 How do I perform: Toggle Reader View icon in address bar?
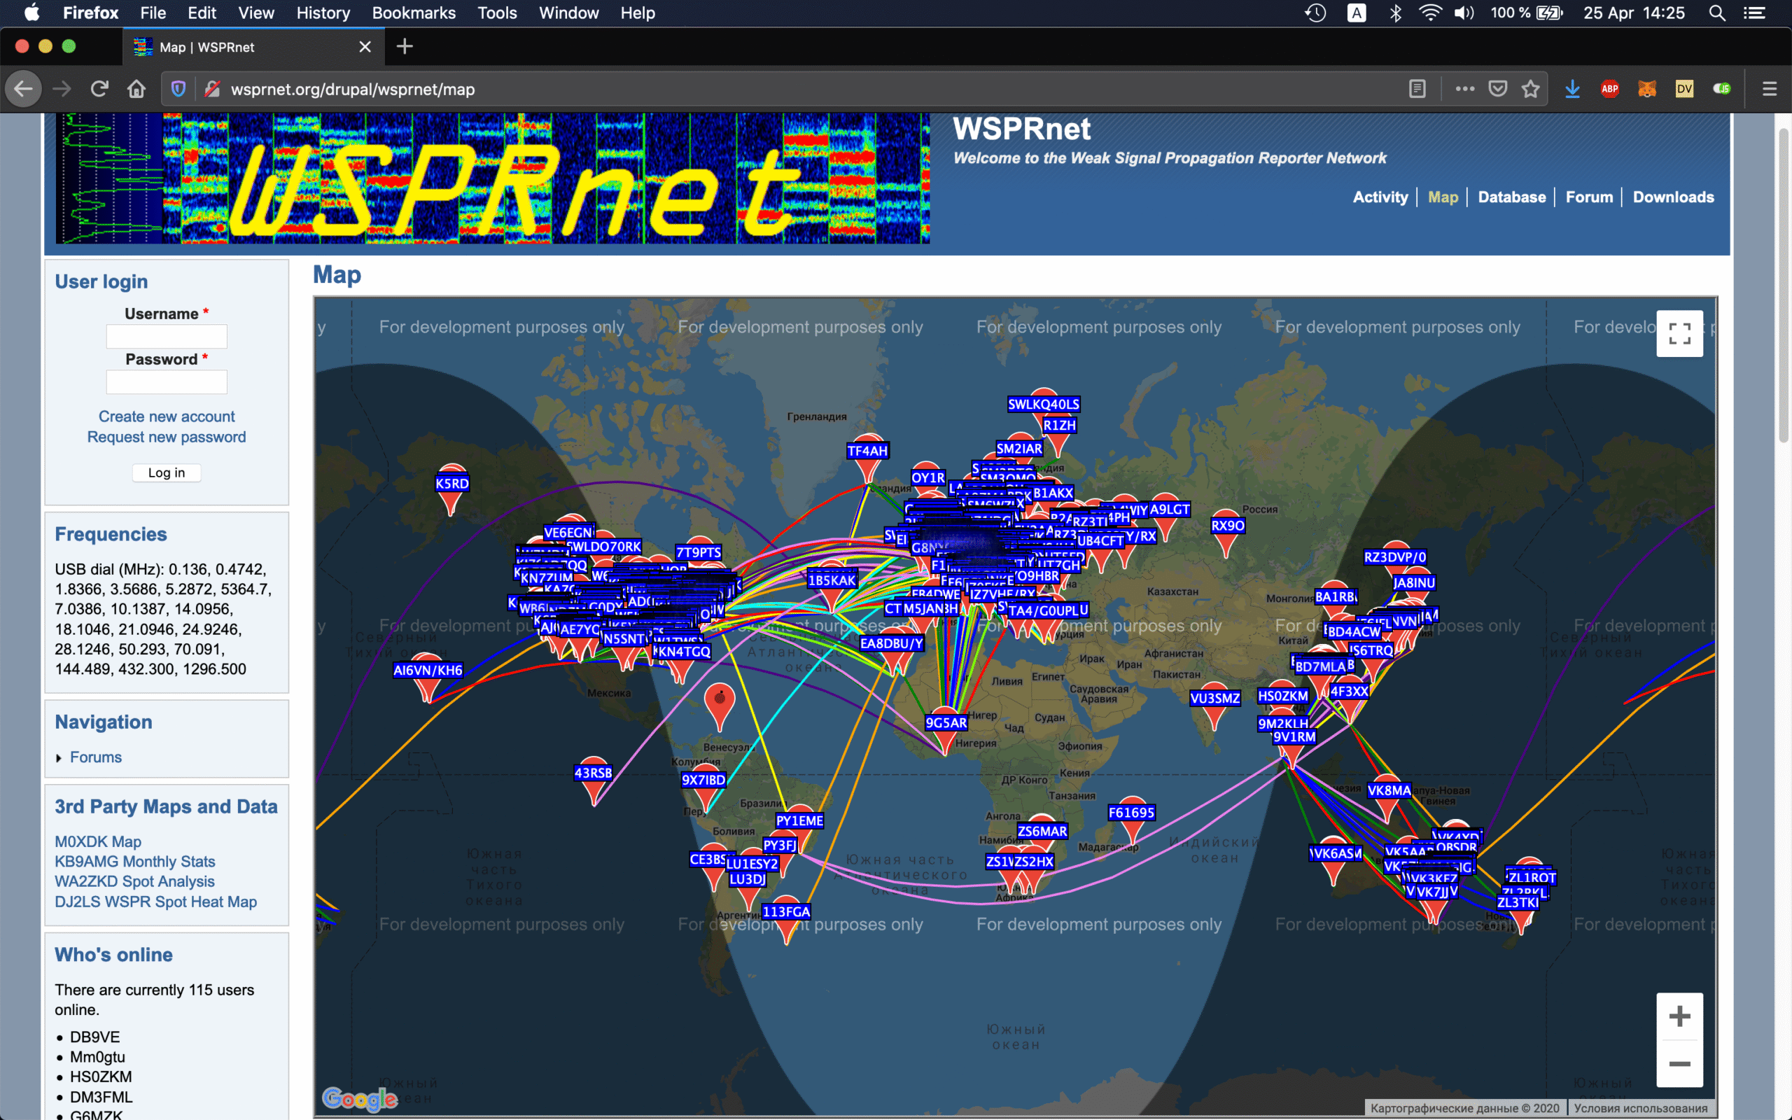pyautogui.click(x=1417, y=89)
